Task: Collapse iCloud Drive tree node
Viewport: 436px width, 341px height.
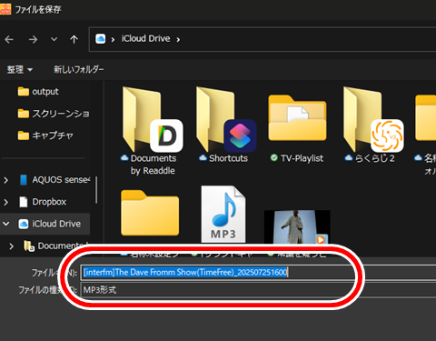Action: [5, 224]
